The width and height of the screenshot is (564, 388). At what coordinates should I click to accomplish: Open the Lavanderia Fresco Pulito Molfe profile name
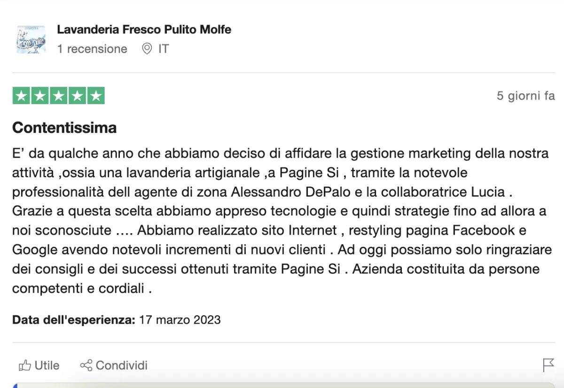tap(144, 30)
